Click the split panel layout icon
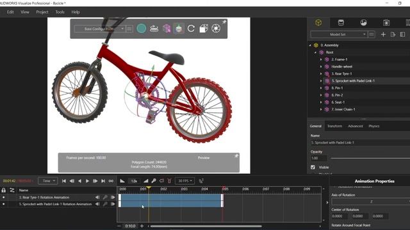Viewport: 410px width, 230px height. [x=402, y=34]
